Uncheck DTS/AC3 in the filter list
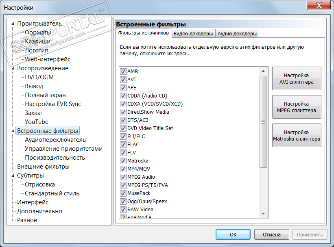 [123, 120]
